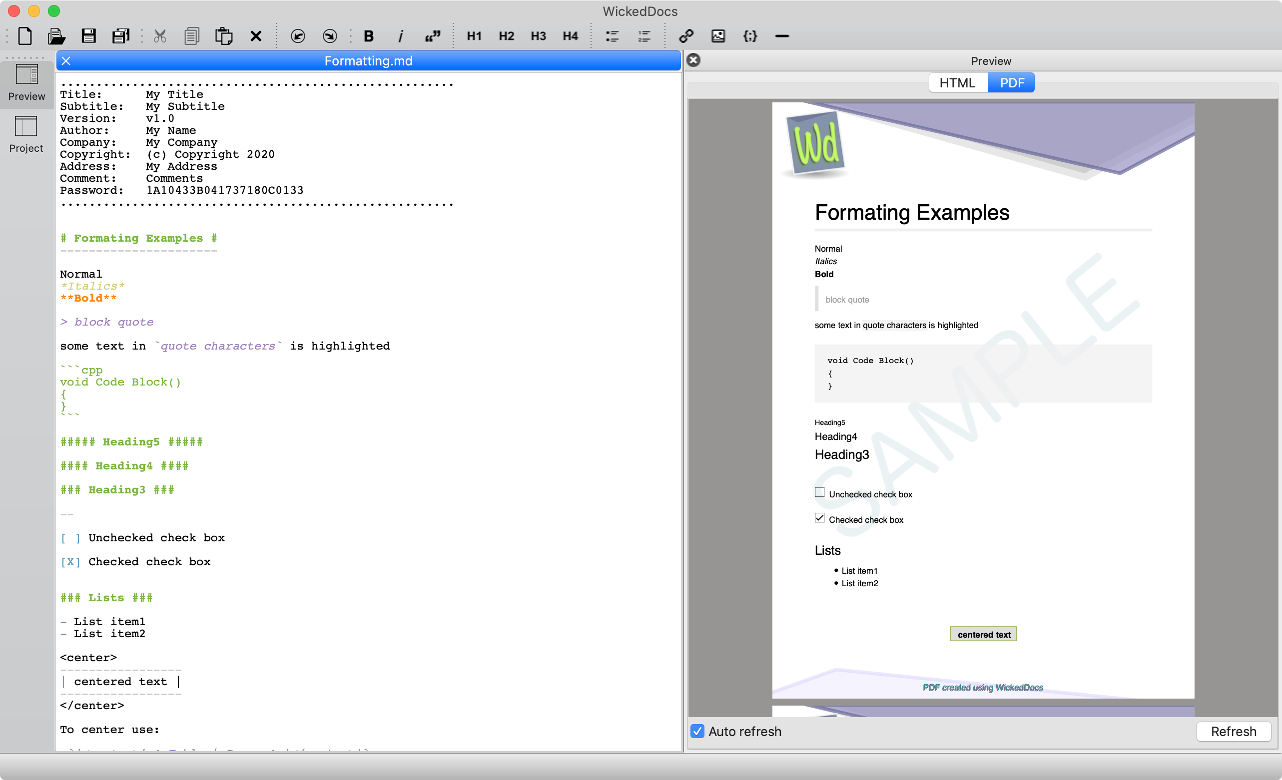The width and height of the screenshot is (1282, 780).
Task: Insert a block quote
Action: [x=432, y=36]
